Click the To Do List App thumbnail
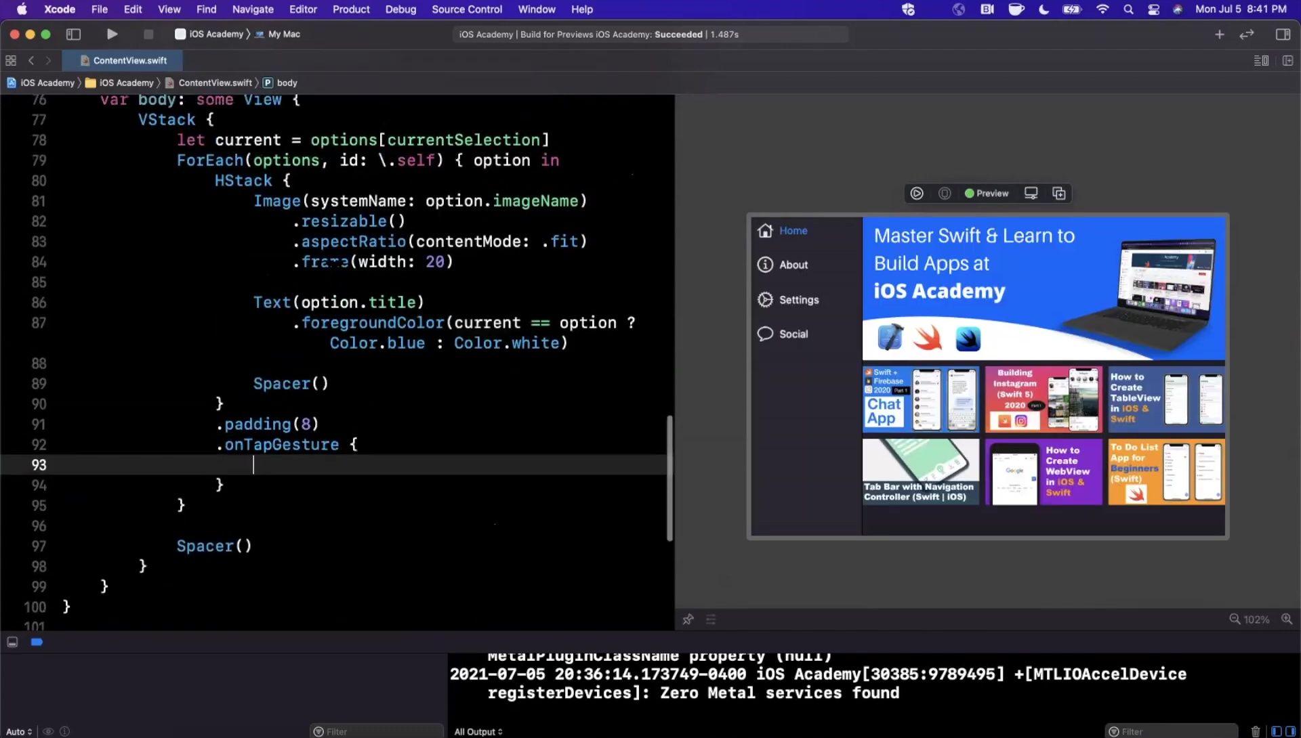1301x738 pixels. click(x=1166, y=472)
